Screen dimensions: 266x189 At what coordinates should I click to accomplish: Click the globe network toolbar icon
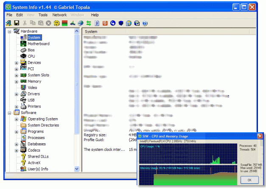click(81, 23)
